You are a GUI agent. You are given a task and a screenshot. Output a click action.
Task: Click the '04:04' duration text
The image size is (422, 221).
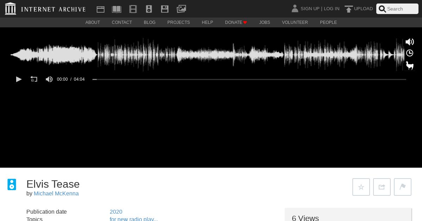click(x=79, y=79)
